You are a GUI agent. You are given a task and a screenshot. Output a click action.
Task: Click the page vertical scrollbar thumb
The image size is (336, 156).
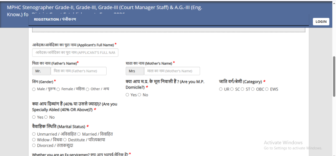click(x=334, y=77)
